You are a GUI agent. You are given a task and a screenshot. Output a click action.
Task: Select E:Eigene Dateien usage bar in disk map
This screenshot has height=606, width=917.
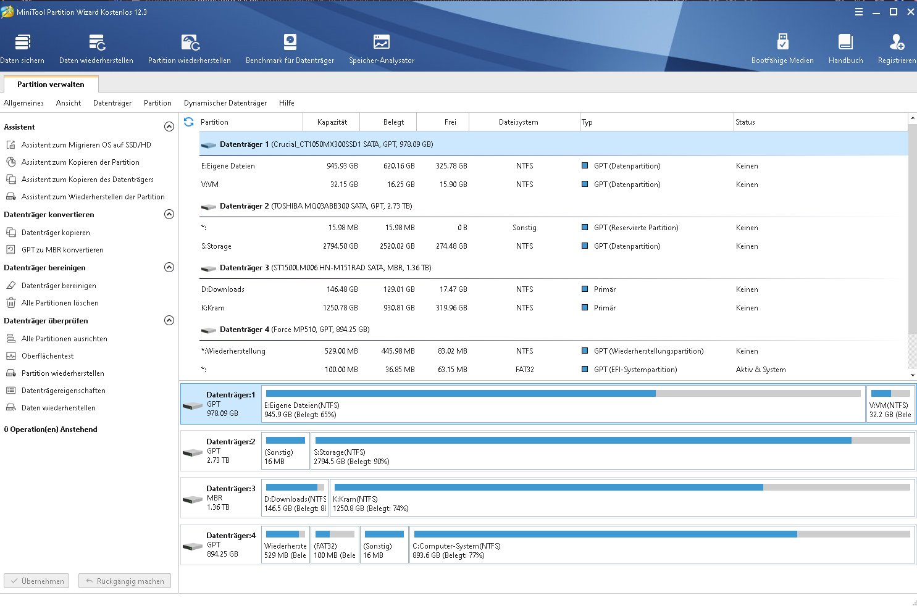563,393
